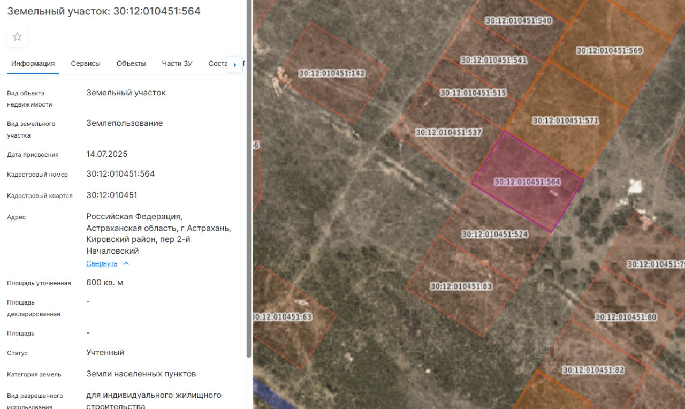This screenshot has width=685, height=409.
Task: Collapse the address via Свернуть link
Action: [x=102, y=263]
